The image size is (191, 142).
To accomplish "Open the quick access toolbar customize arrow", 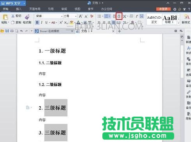I will (31, 31).
